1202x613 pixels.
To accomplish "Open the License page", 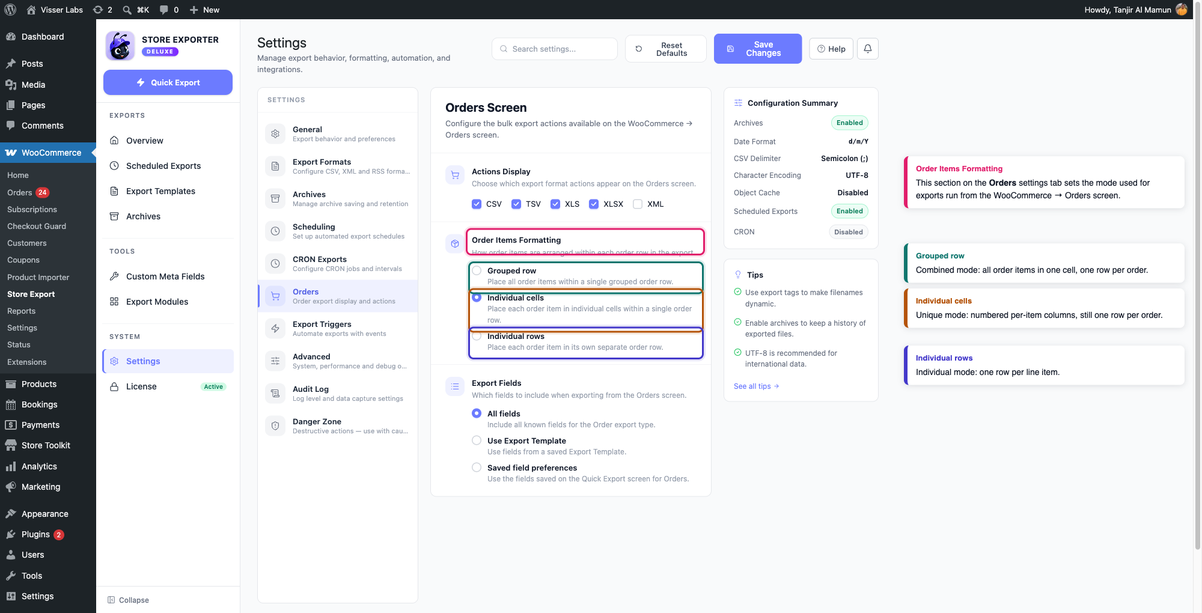I will tap(168, 386).
